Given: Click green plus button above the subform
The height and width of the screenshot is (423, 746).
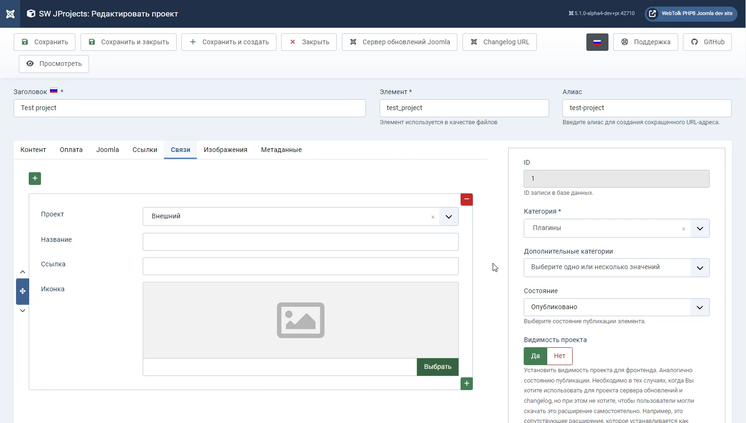Looking at the screenshot, I should [x=35, y=178].
